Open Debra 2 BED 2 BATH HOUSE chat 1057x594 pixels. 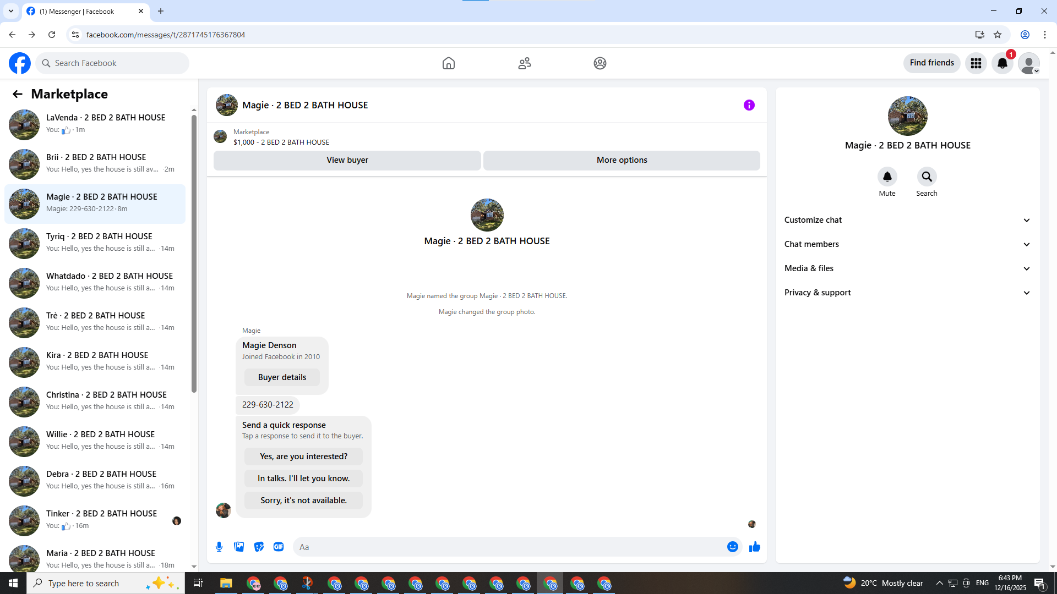pyautogui.click(x=95, y=481)
